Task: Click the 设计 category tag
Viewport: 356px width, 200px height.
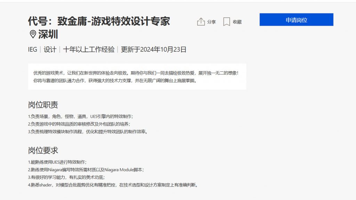Action: pos(50,49)
